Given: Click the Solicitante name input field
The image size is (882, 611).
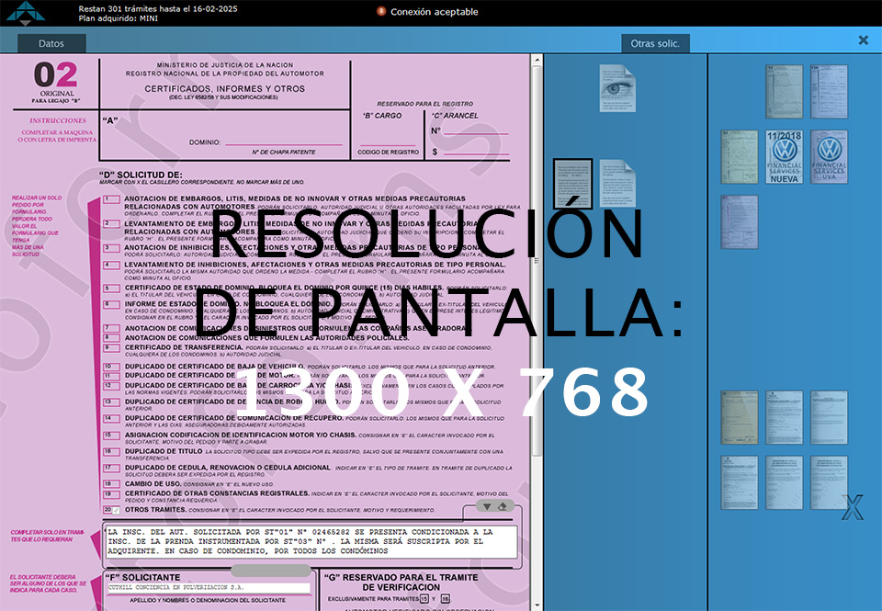Looking at the screenshot, I should 209,588.
